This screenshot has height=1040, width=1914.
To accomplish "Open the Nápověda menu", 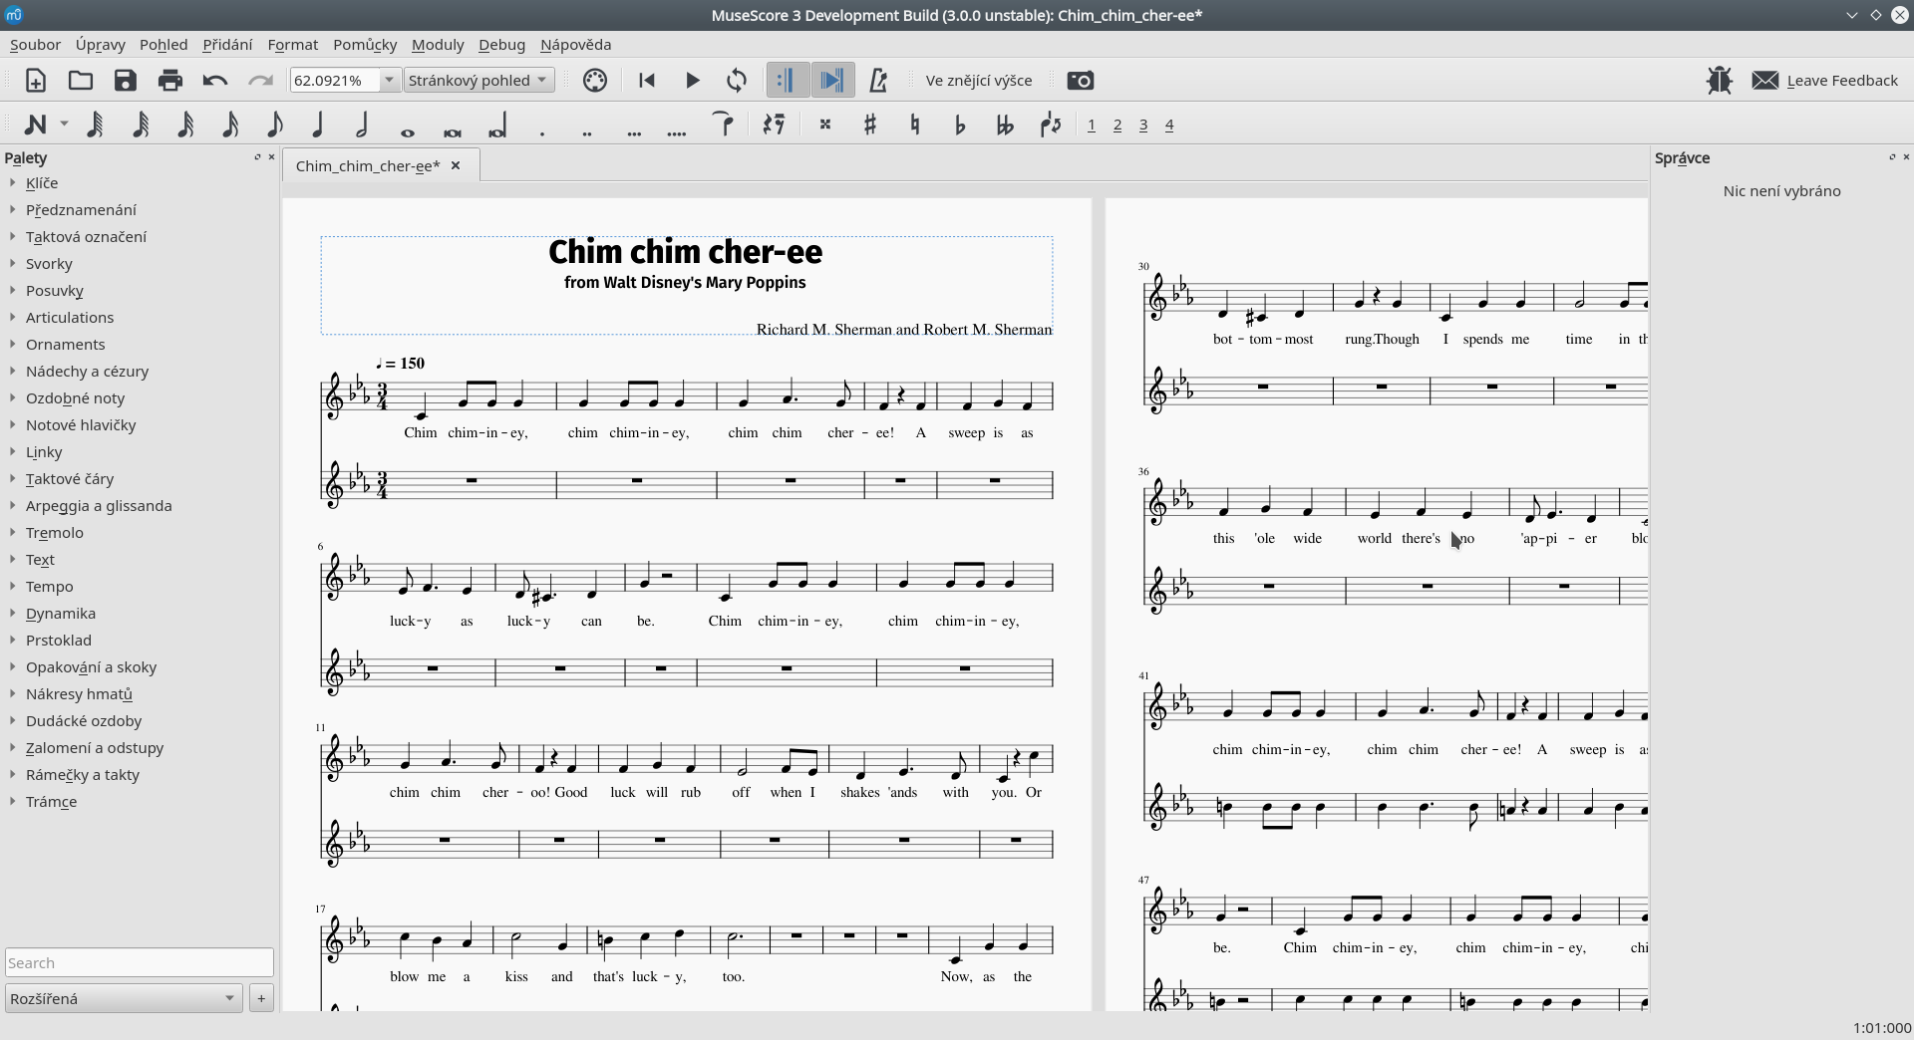I will tap(575, 45).
